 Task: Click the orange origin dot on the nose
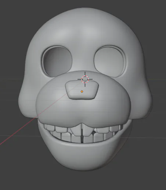(x=82, y=92)
